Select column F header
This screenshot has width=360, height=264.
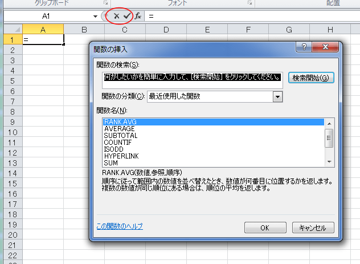[248, 30]
